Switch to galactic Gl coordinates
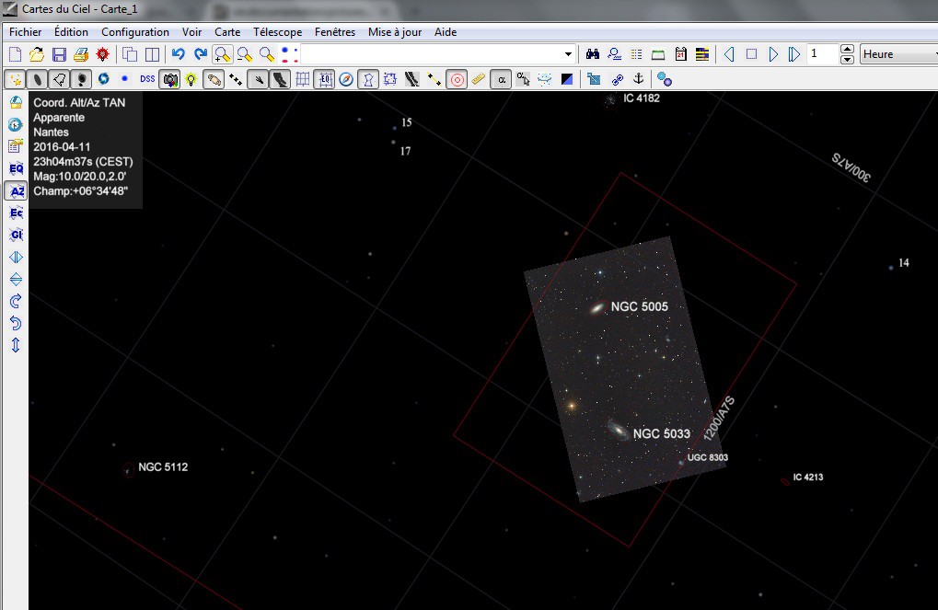The height and width of the screenshot is (610, 938). coord(17,235)
